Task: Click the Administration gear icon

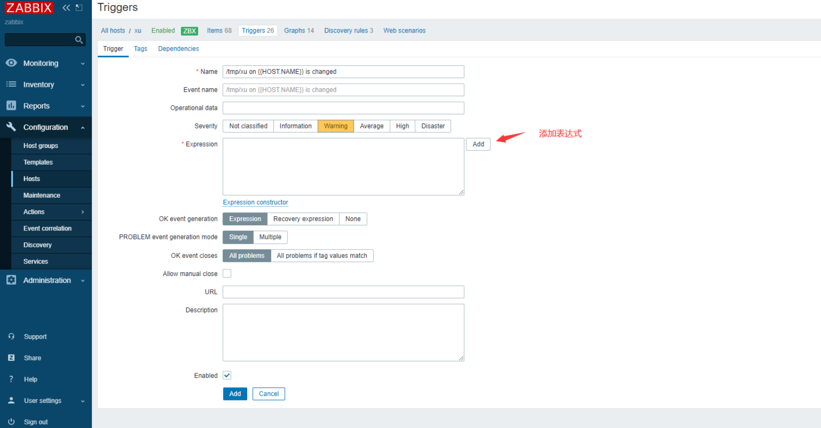Action: tap(11, 280)
